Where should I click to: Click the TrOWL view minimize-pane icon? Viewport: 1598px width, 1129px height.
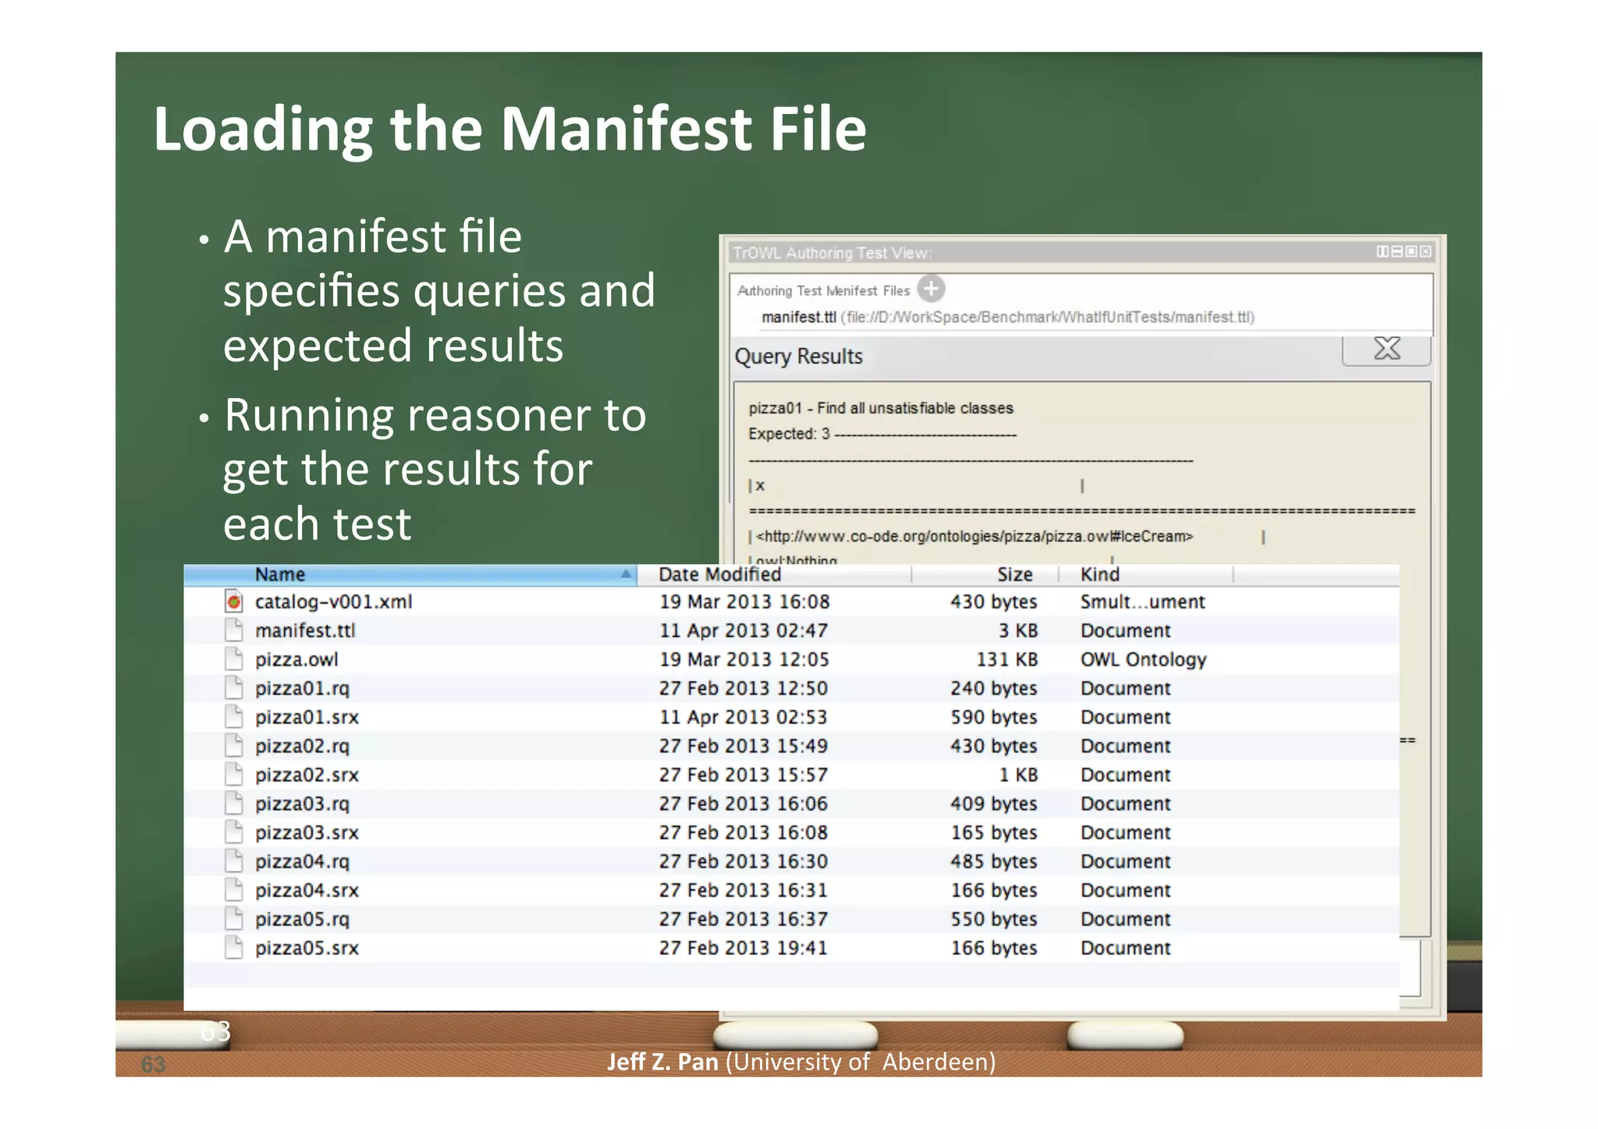pyautogui.click(x=1397, y=251)
